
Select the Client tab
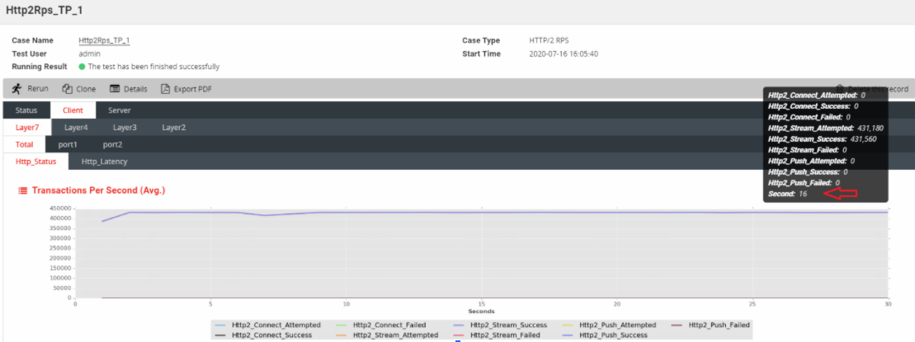(73, 110)
